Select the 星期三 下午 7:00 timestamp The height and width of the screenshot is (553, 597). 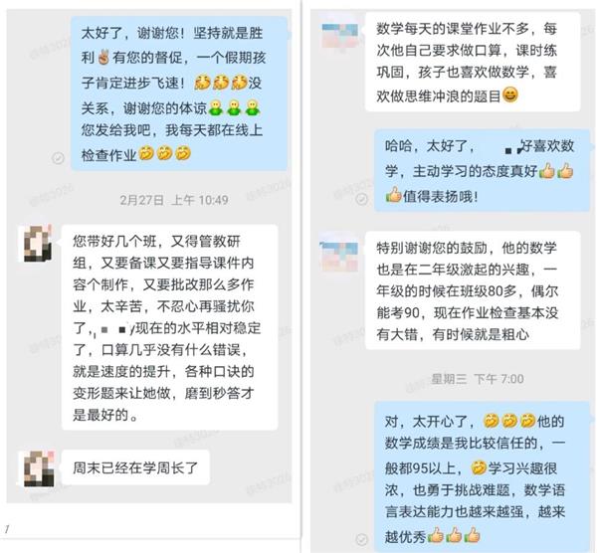478,379
